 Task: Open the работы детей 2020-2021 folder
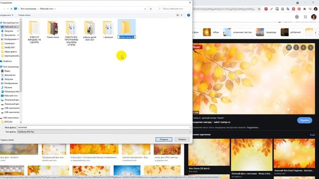point(90,31)
